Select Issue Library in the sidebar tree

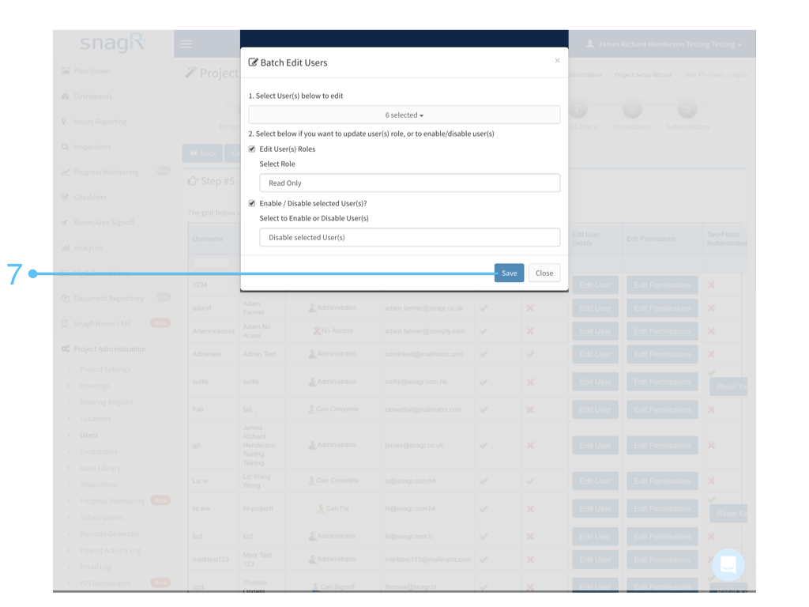click(100, 468)
